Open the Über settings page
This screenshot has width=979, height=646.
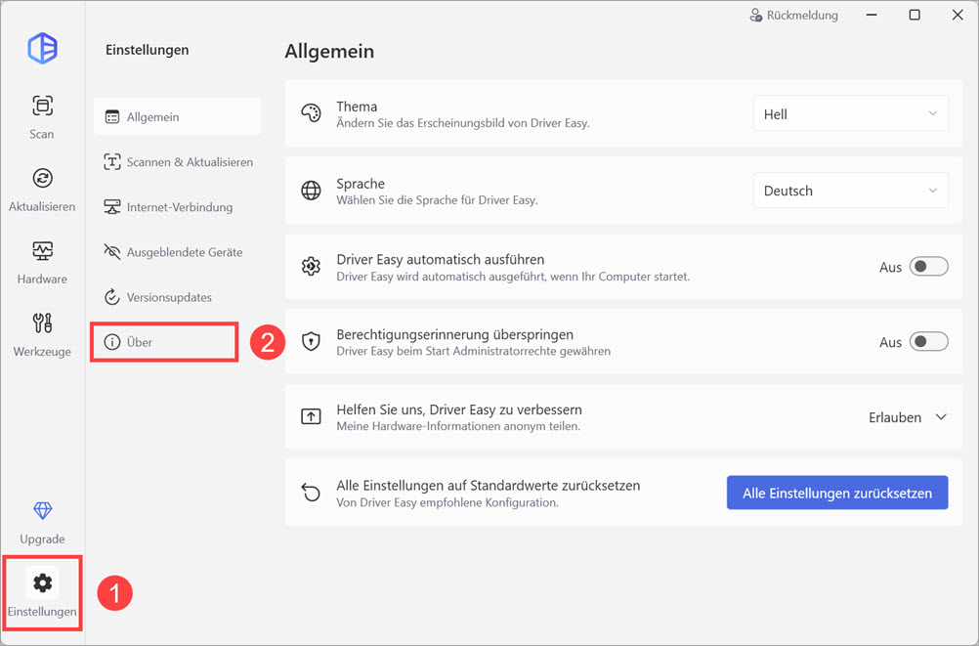(164, 342)
